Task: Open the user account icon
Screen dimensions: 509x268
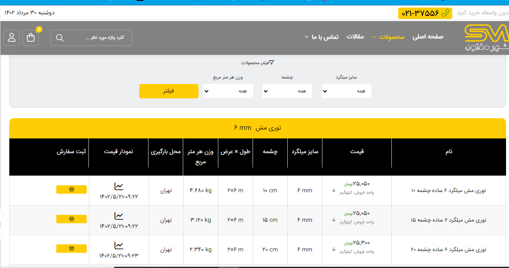Action: [x=11, y=38]
